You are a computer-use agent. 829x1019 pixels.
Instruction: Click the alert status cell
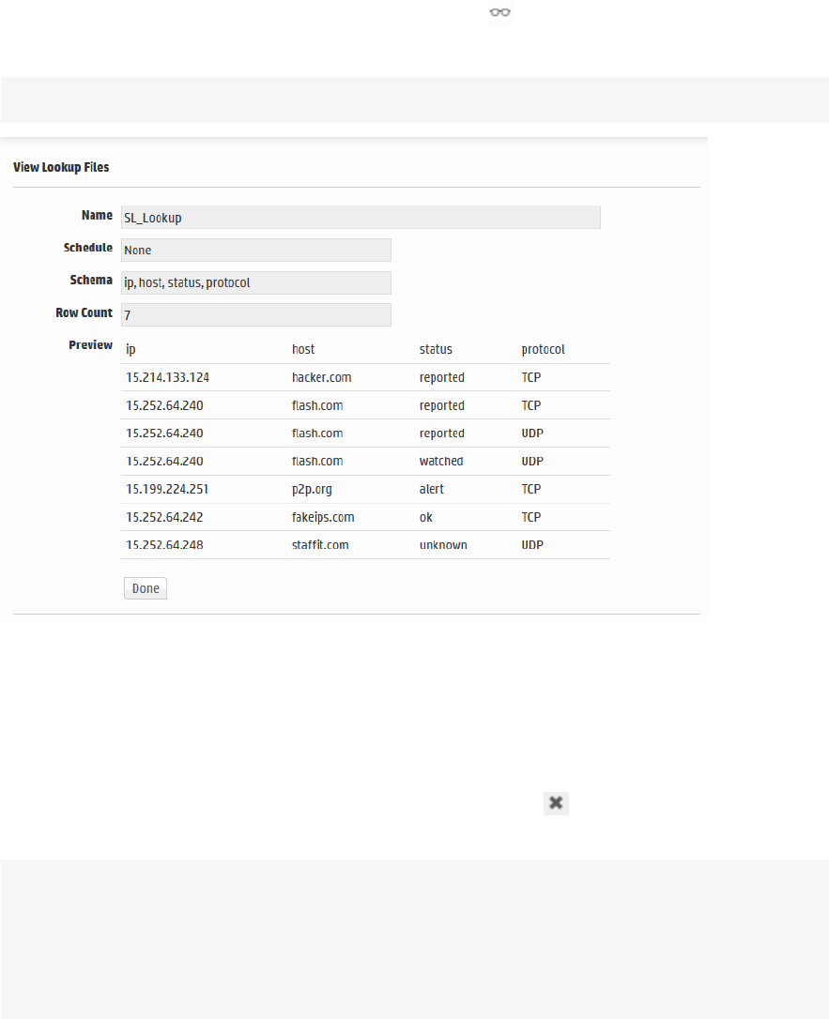432,490
